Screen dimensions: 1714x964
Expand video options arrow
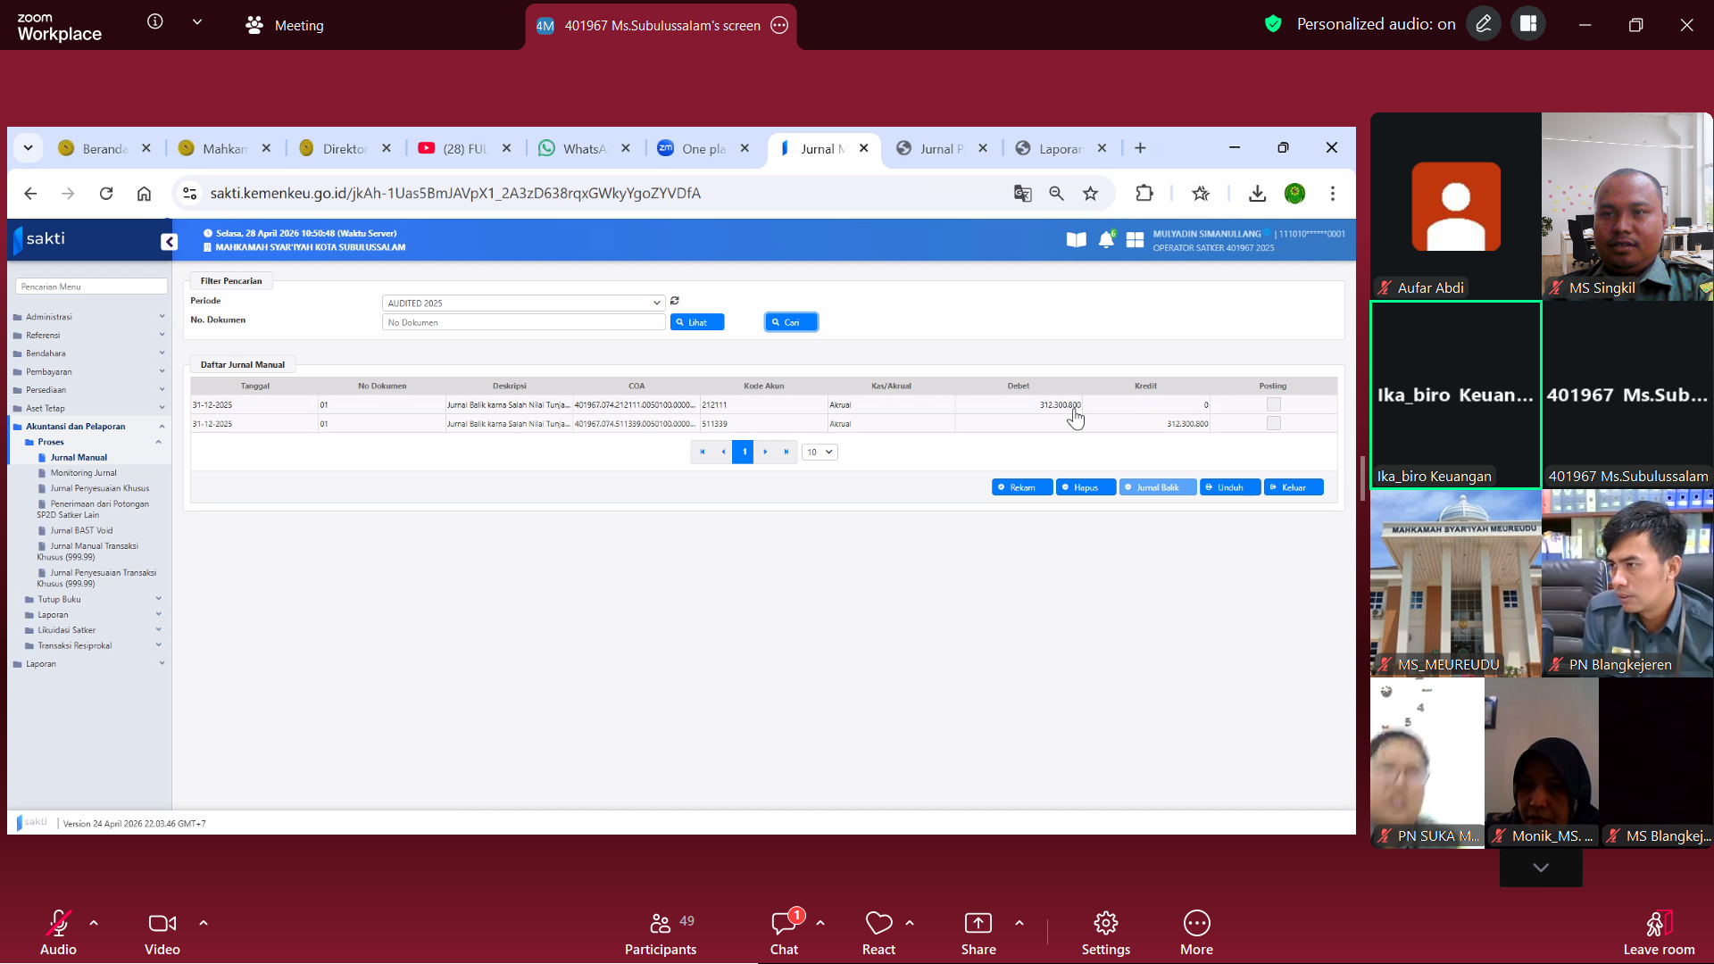(204, 923)
